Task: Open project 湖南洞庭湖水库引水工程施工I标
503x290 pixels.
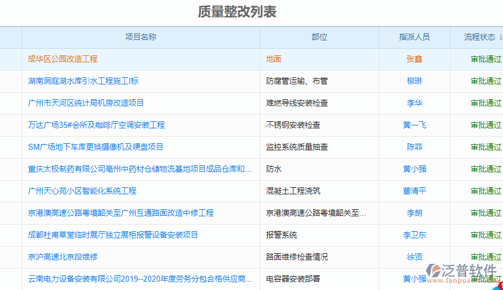Action: pyautogui.click(x=83, y=81)
